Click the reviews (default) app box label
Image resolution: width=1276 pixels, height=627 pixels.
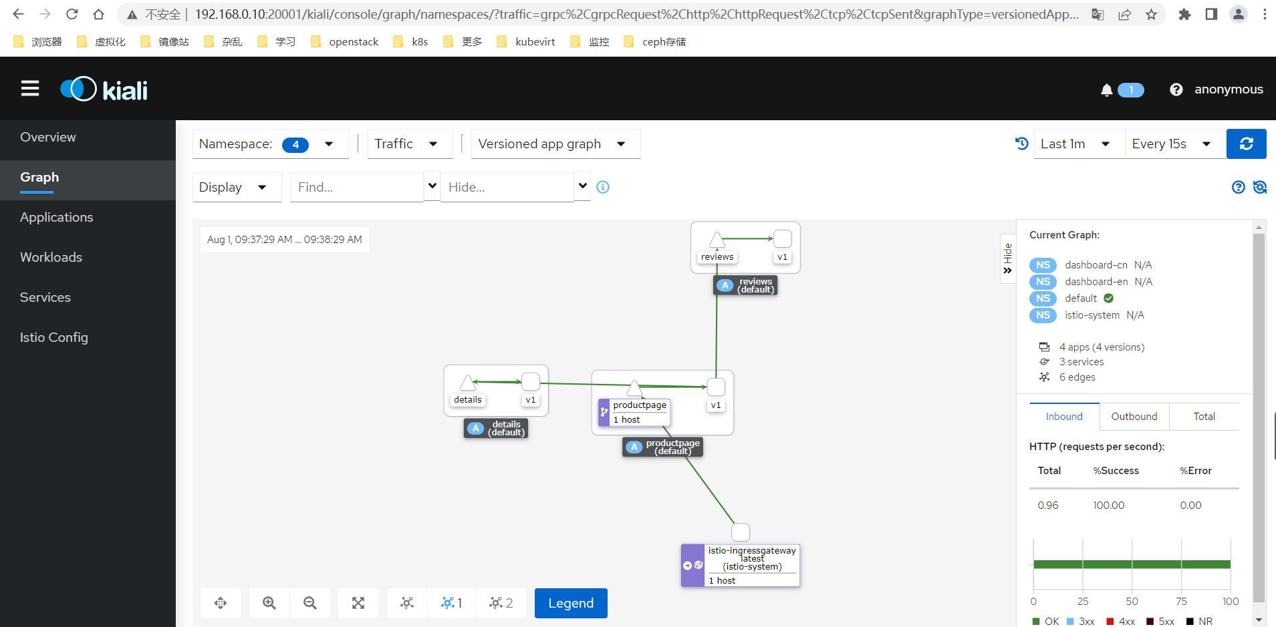[745, 286]
